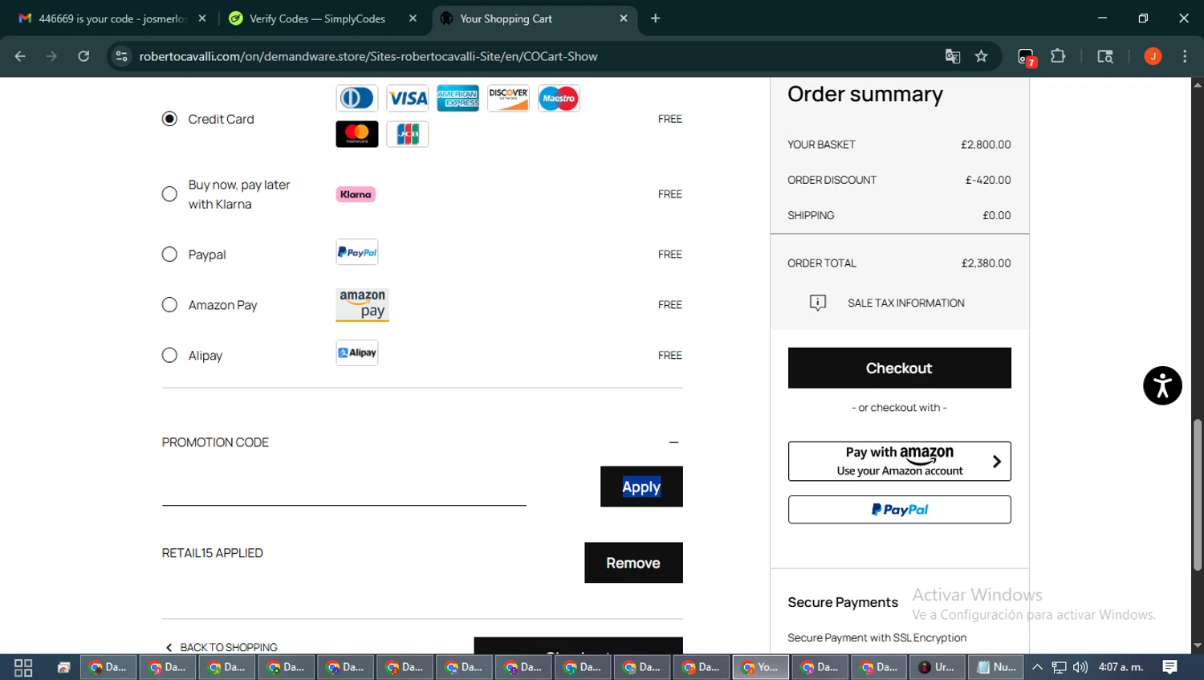Open the Ur... taskbar app
1204x680 pixels.
(937, 667)
